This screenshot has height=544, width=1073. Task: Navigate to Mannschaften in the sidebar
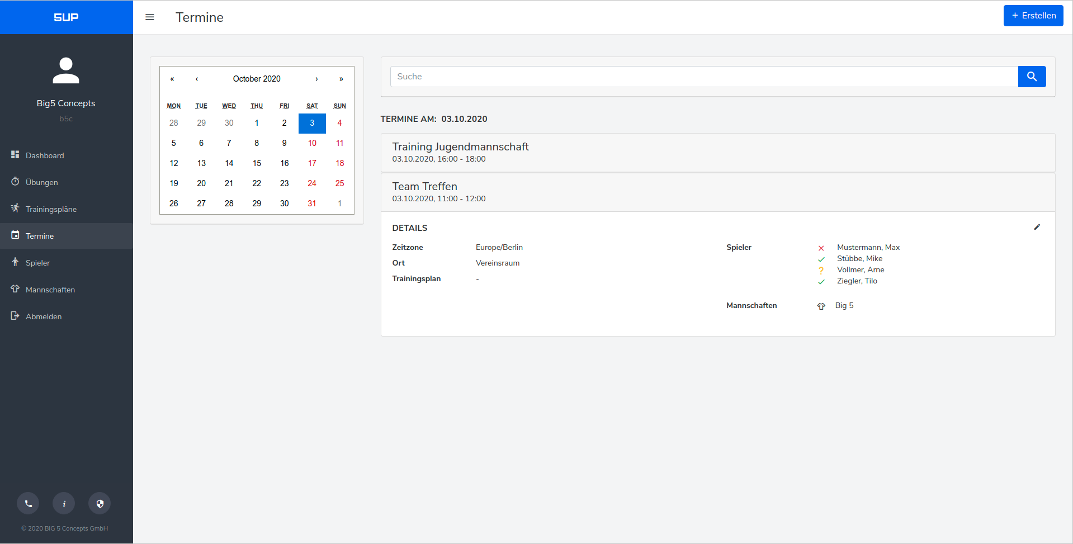(50, 290)
